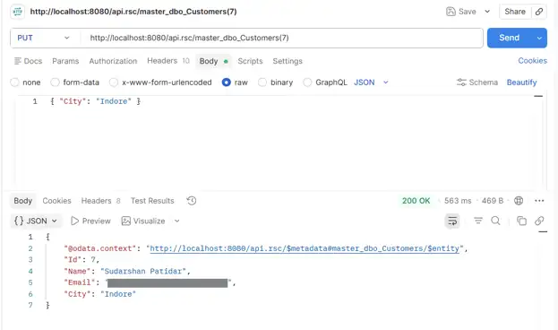Image resolution: width=558 pixels, height=330 pixels.
Task: Click the Save floppy disk icon
Action: click(451, 12)
